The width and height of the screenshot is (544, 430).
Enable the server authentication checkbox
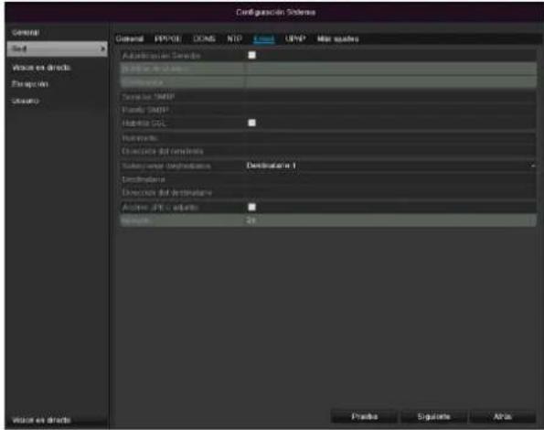(x=251, y=55)
